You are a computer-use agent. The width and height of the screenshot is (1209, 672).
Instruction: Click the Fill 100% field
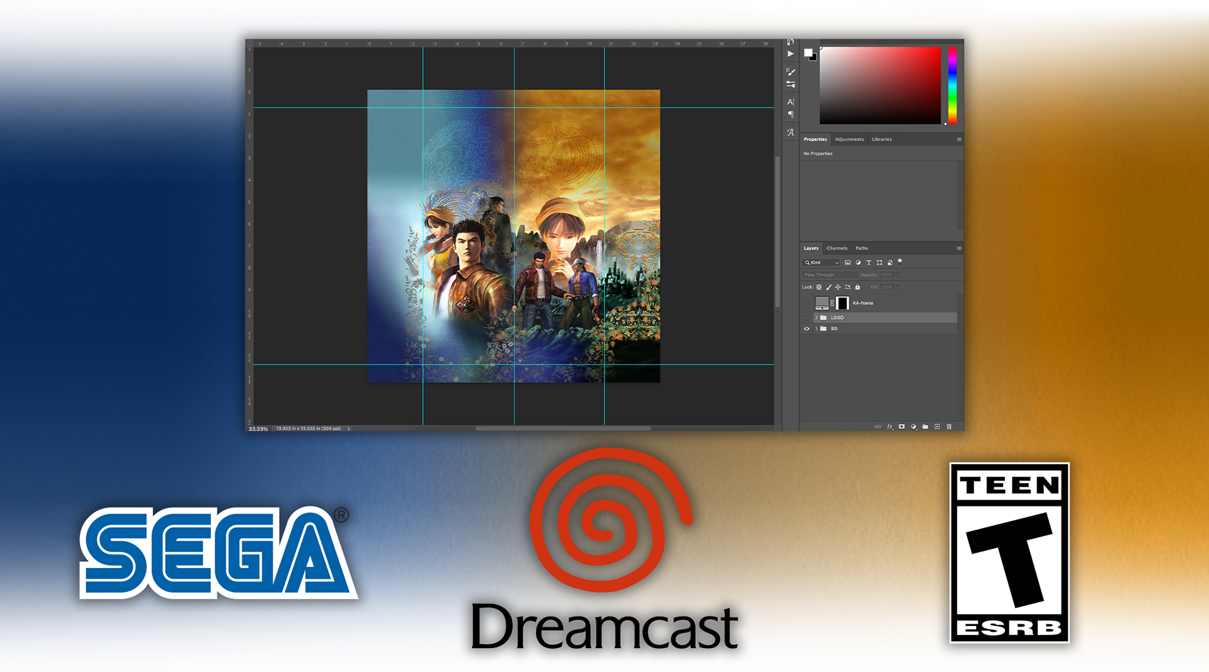tap(887, 287)
